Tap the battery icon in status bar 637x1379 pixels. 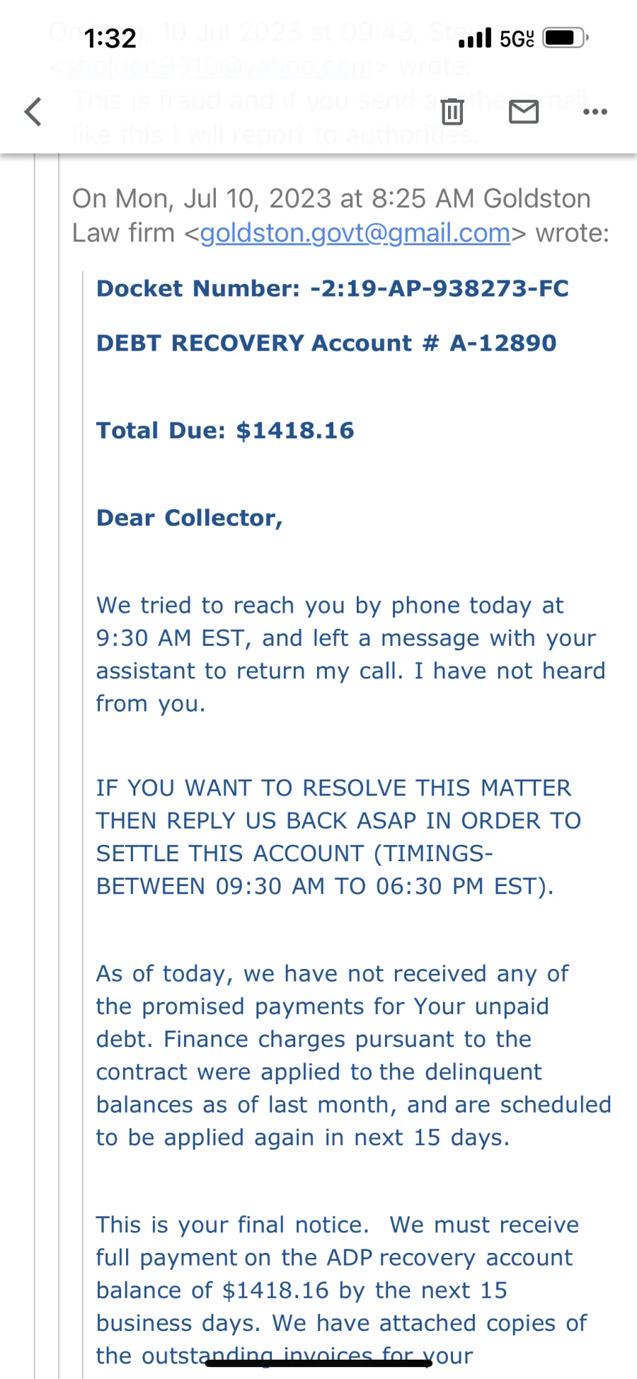(566, 38)
